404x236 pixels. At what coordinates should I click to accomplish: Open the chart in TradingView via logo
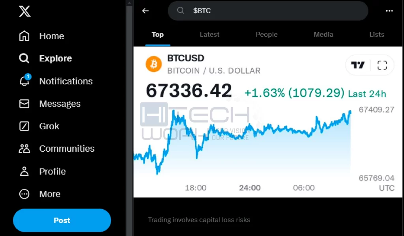coord(358,65)
